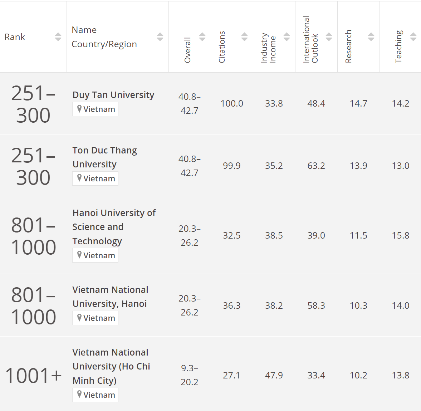This screenshot has width=421, height=411.
Task: Sort by Citations score arrows
Action: pos(244,37)
